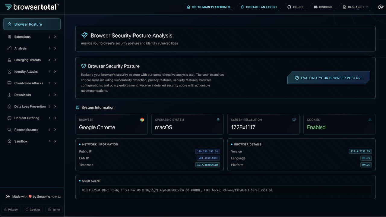The height and width of the screenshot is (217, 386).
Task: Click the Analysis bar chart icon
Action: [x=9, y=49]
